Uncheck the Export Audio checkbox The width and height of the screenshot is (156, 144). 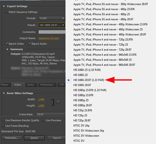pyautogui.click(x=29, y=44)
